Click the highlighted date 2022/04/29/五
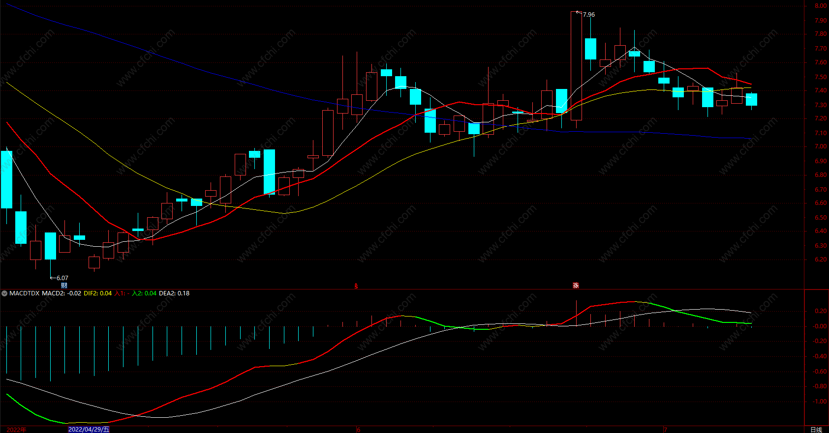 (89, 430)
